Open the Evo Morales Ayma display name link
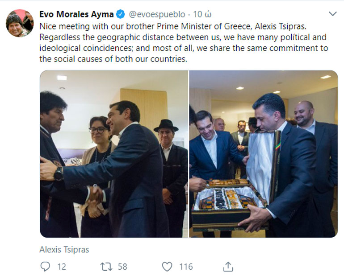The image size is (344, 276). point(76,14)
